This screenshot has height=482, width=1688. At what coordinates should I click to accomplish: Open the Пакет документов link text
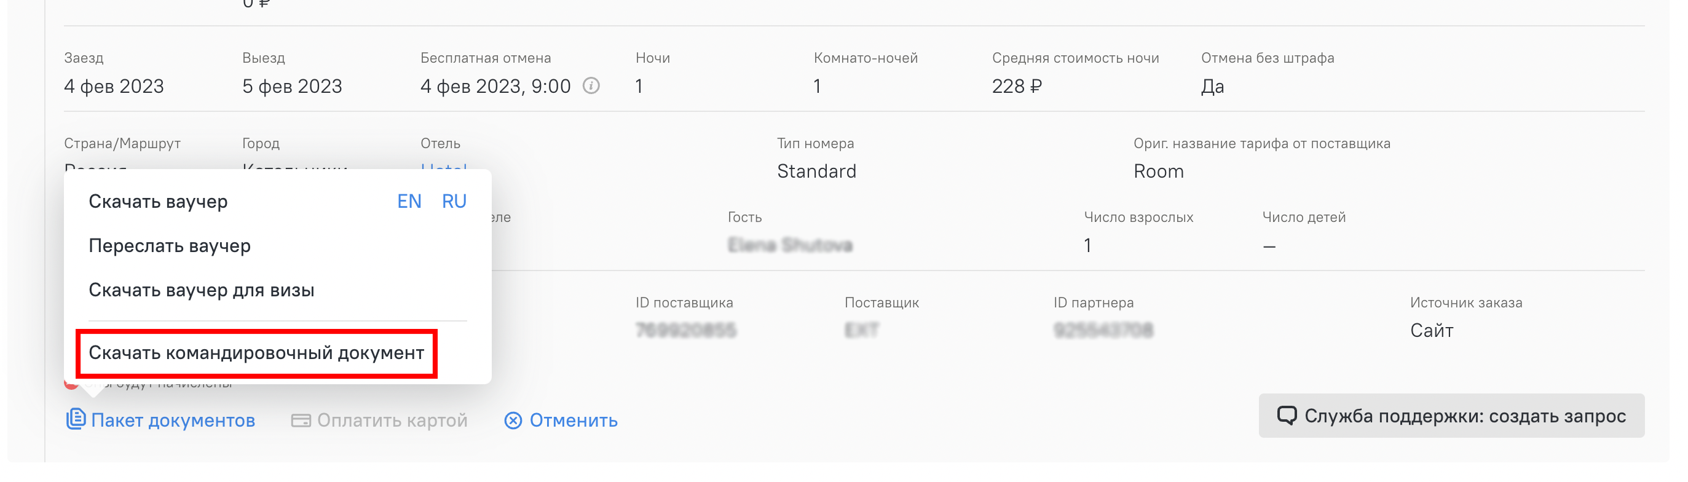[173, 421]
